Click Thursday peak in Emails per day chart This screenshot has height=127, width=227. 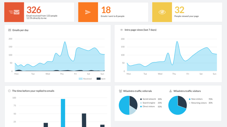[x=65, y=42]
